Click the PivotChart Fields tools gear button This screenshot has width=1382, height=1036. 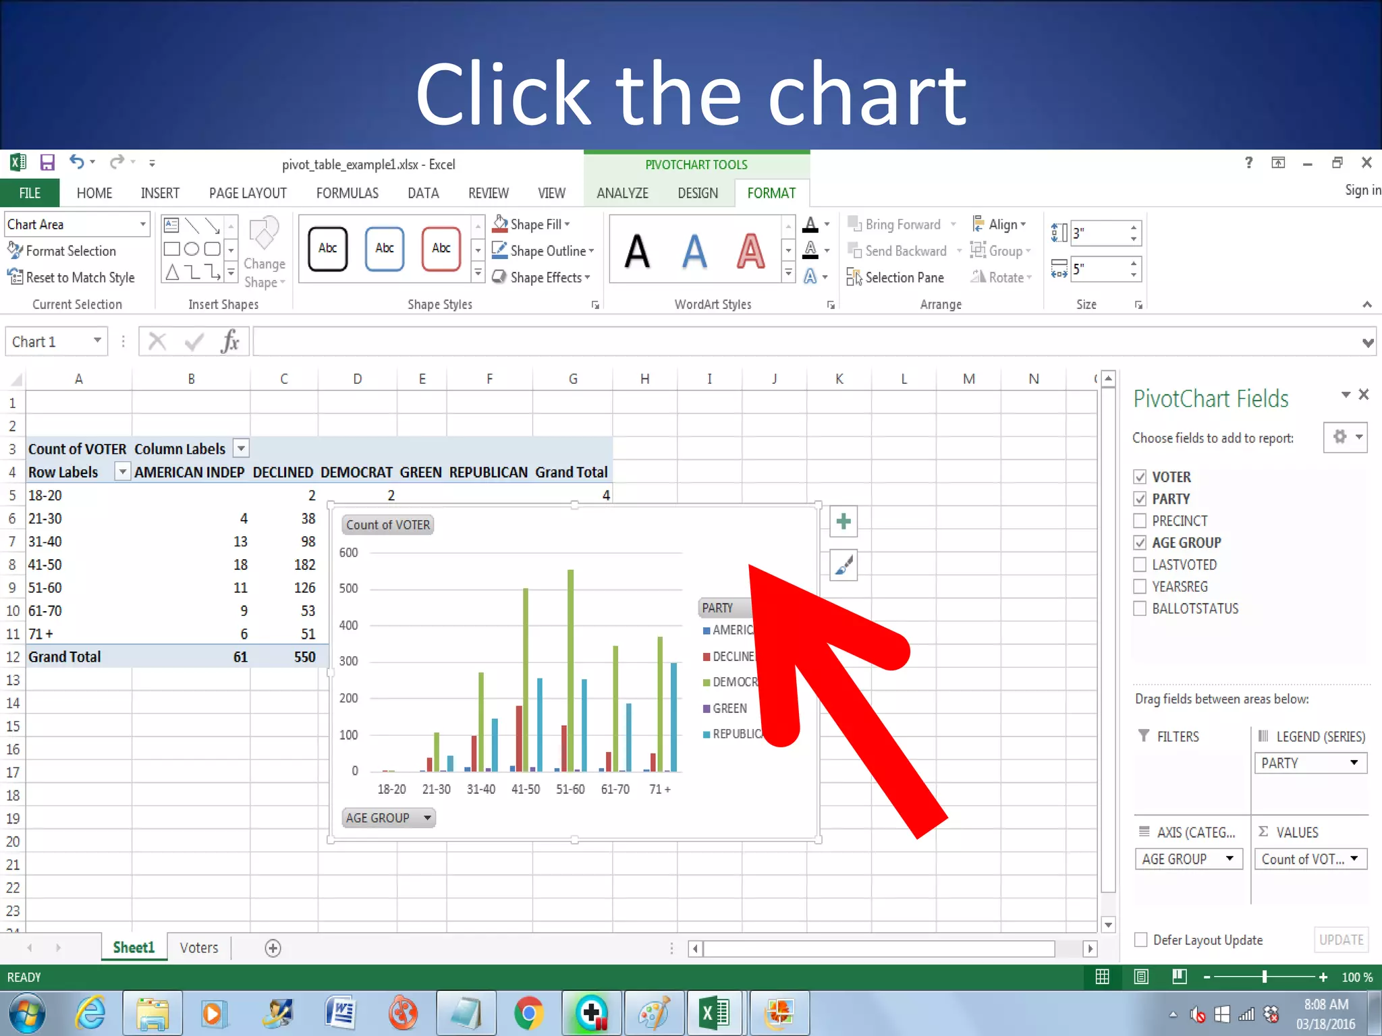pyautogui.click(x=1345, y=437)
